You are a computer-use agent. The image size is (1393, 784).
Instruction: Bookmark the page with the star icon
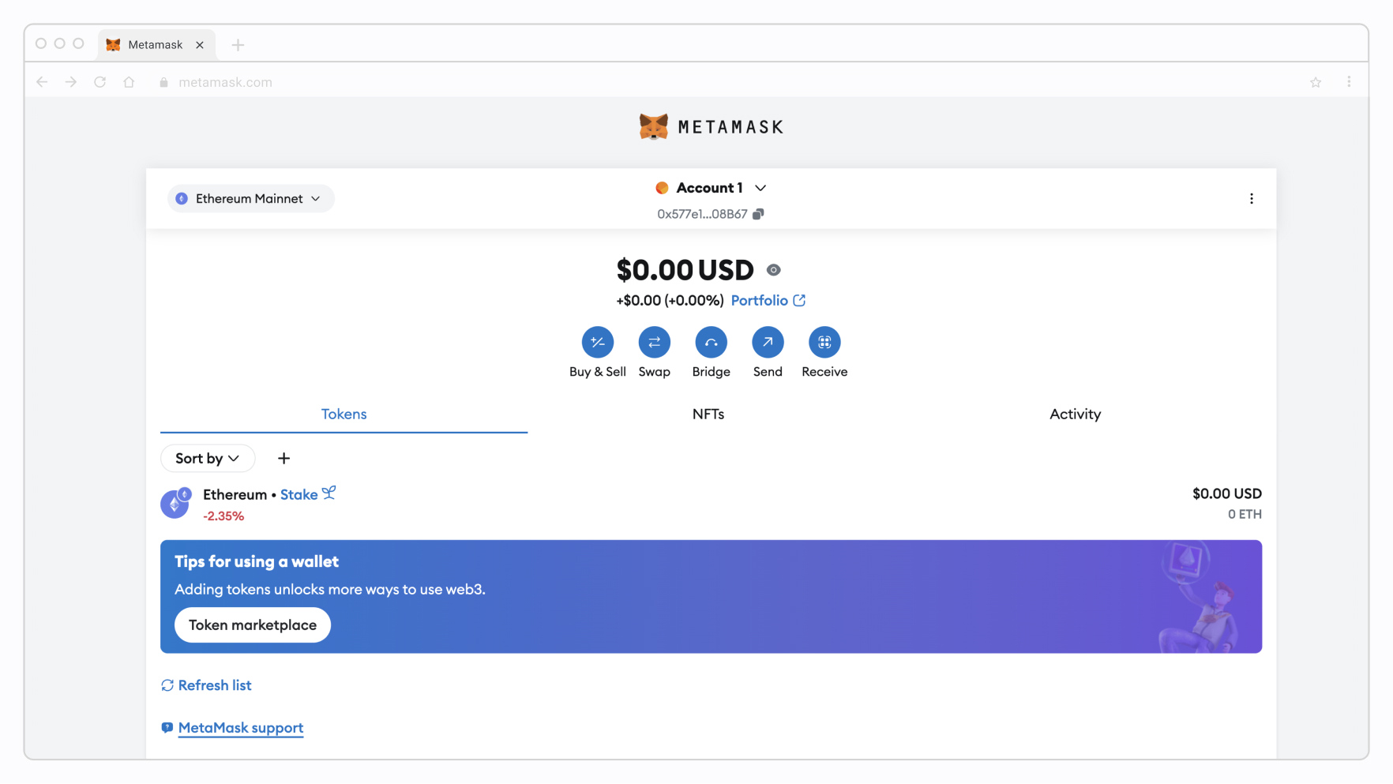click(1316, 82)
